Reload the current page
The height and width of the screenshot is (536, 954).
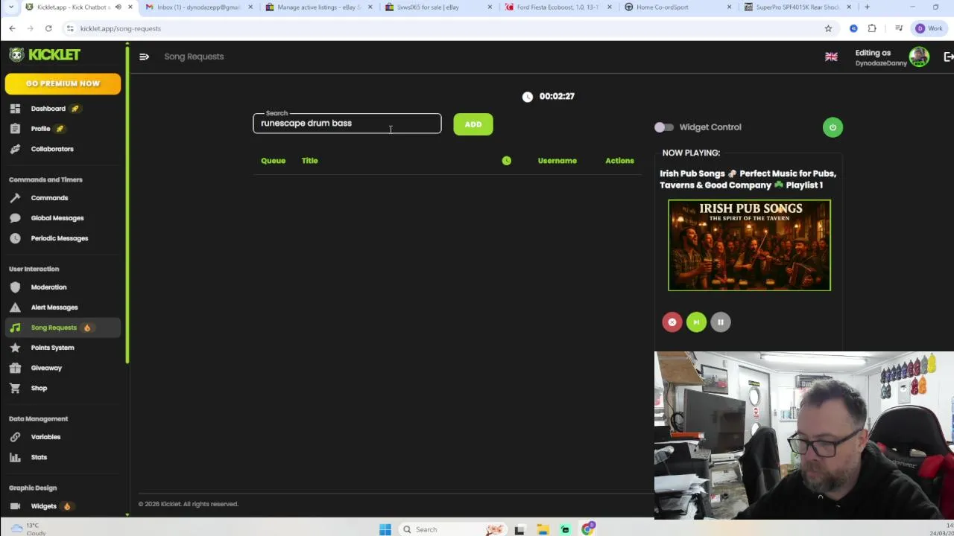pyautogui.click(x=48, y=28)
